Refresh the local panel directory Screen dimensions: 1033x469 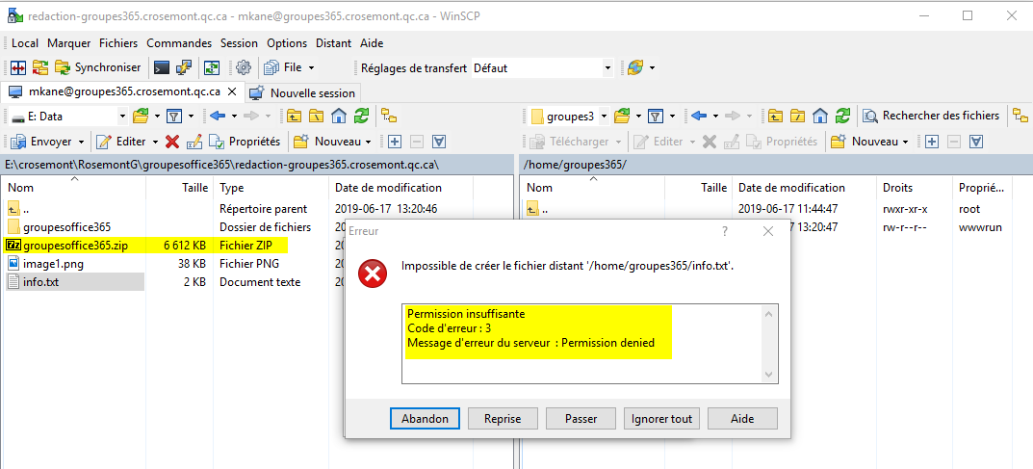pos(361,116)
